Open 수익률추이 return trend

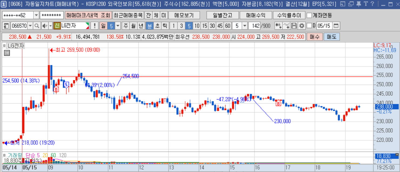[x=289, y=15]
